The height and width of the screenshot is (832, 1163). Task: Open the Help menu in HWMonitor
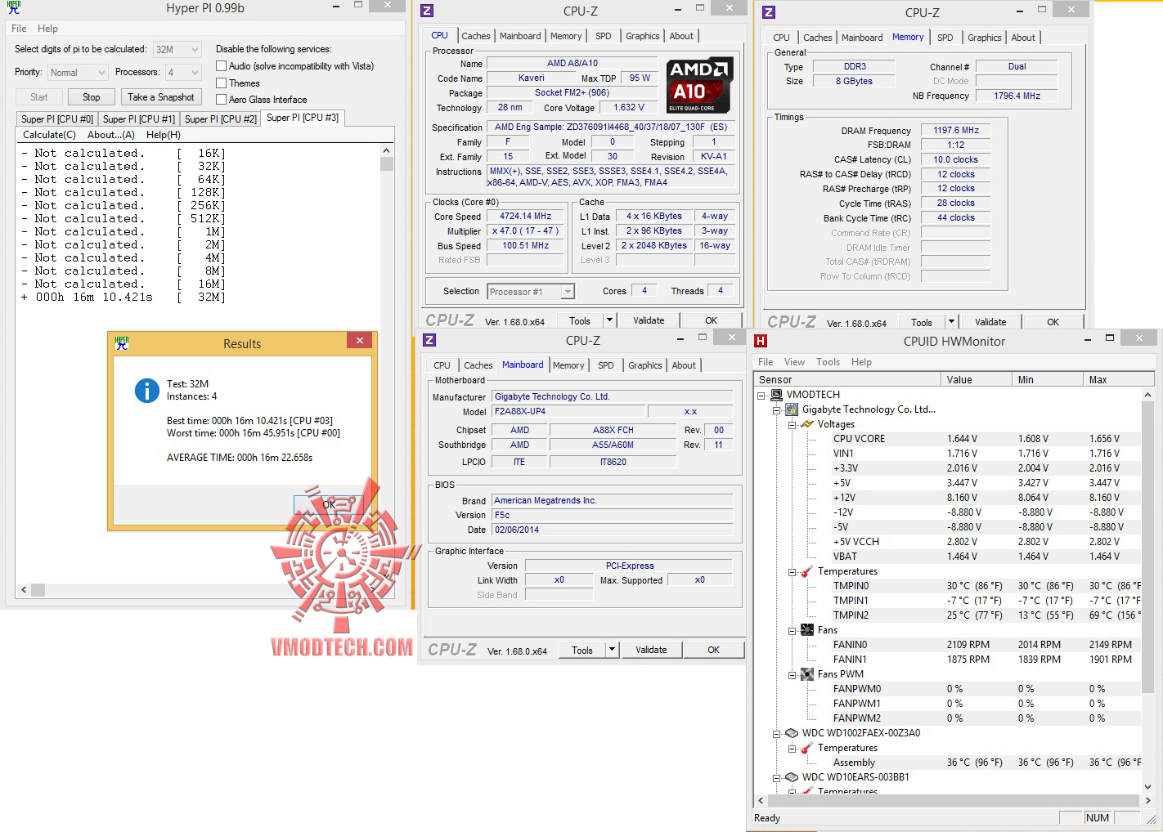click(x=861, y=362)
